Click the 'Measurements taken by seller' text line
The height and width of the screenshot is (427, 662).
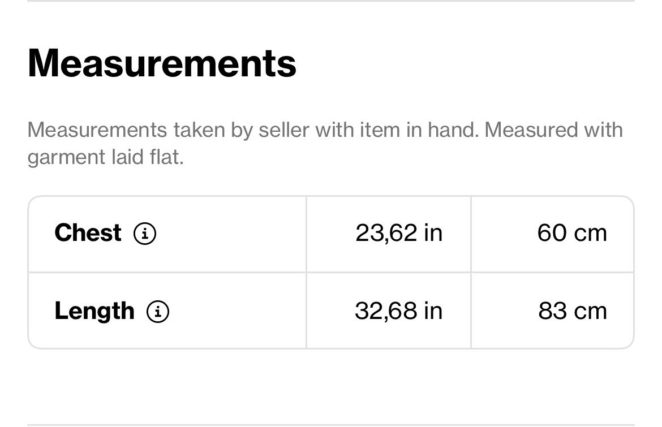pos(325,130)
